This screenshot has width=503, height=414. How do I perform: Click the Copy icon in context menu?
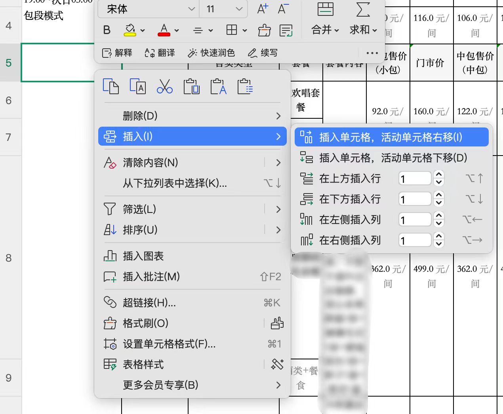(x=111, y=86)
